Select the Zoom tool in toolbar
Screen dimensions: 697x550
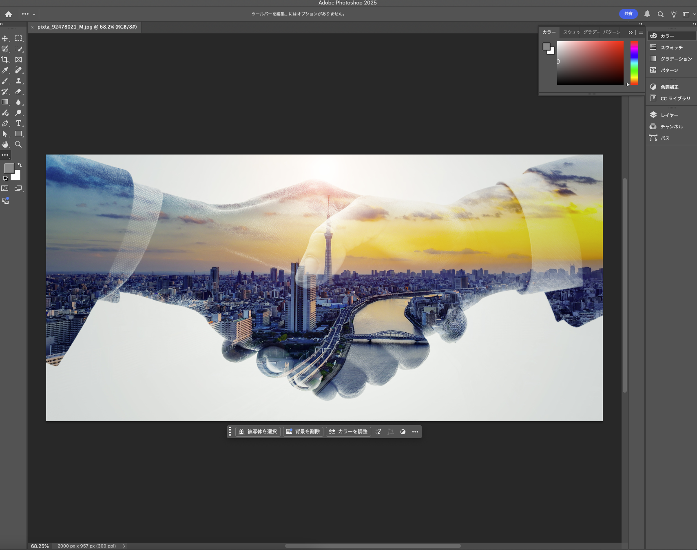coord(18,144)
